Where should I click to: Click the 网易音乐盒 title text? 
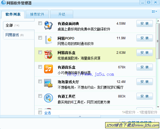pos(67,53)
